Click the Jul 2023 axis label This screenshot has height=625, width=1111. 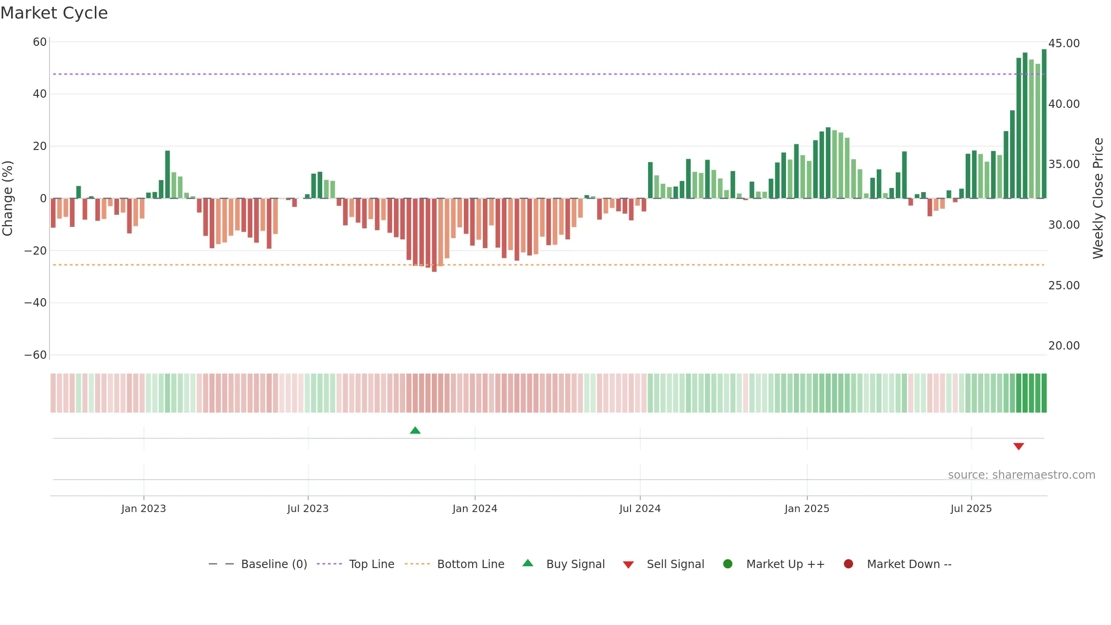tap(308, 509)
